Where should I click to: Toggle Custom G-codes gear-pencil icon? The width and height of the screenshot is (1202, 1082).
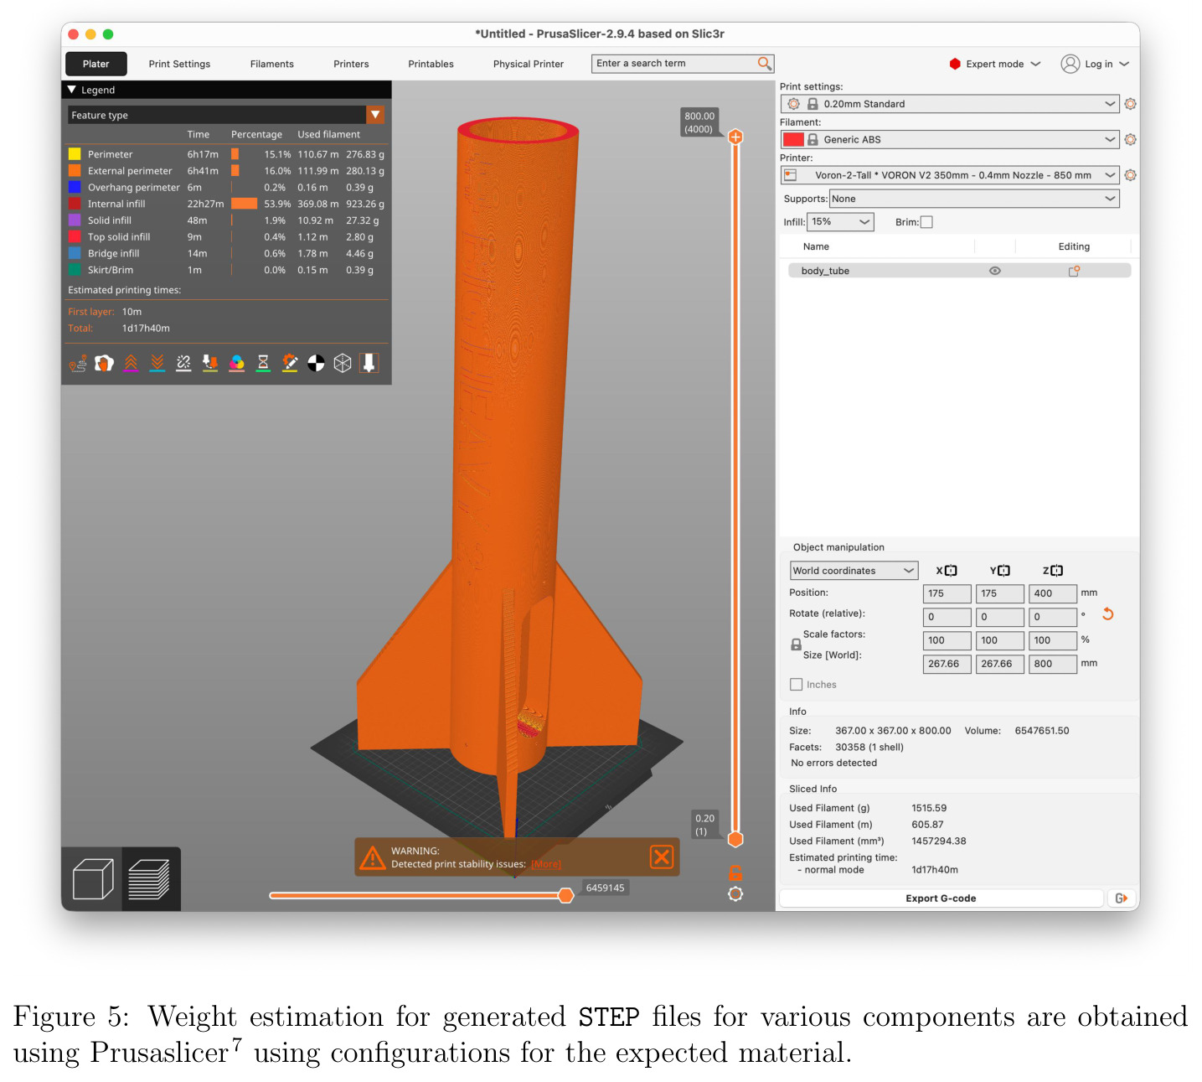290,363
